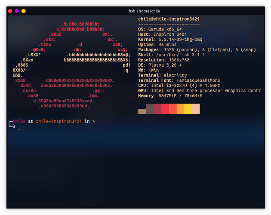The width and height of the screenshot is (271, 215).
Task: Click the ASCII logo text 'pd!'
Action: coord(126,65)
